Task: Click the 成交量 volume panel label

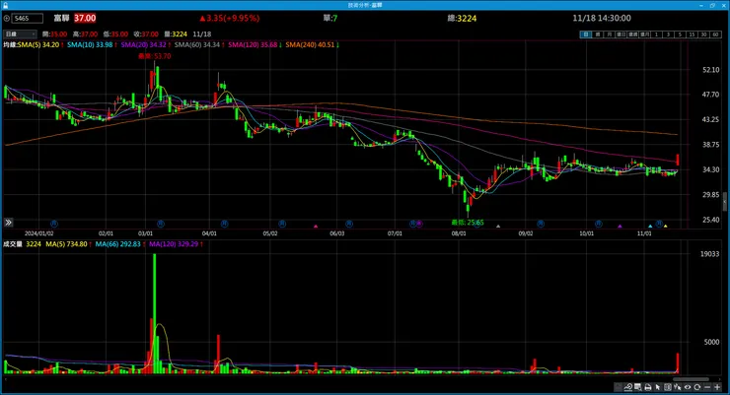Action: [x=13, y=244]
